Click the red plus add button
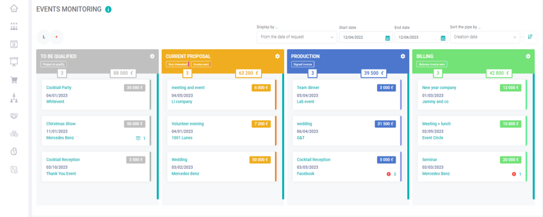 [x=56, y=37]
